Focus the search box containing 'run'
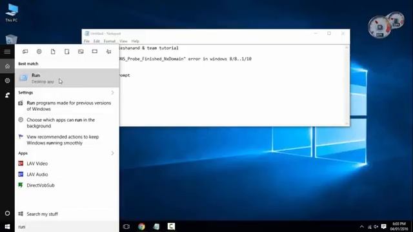Image resolution: width=413 pixels, height=232 pixels. (x=67, y=227)
